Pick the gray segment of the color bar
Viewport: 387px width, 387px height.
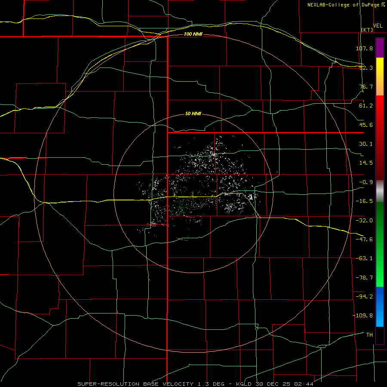[380, 191]
